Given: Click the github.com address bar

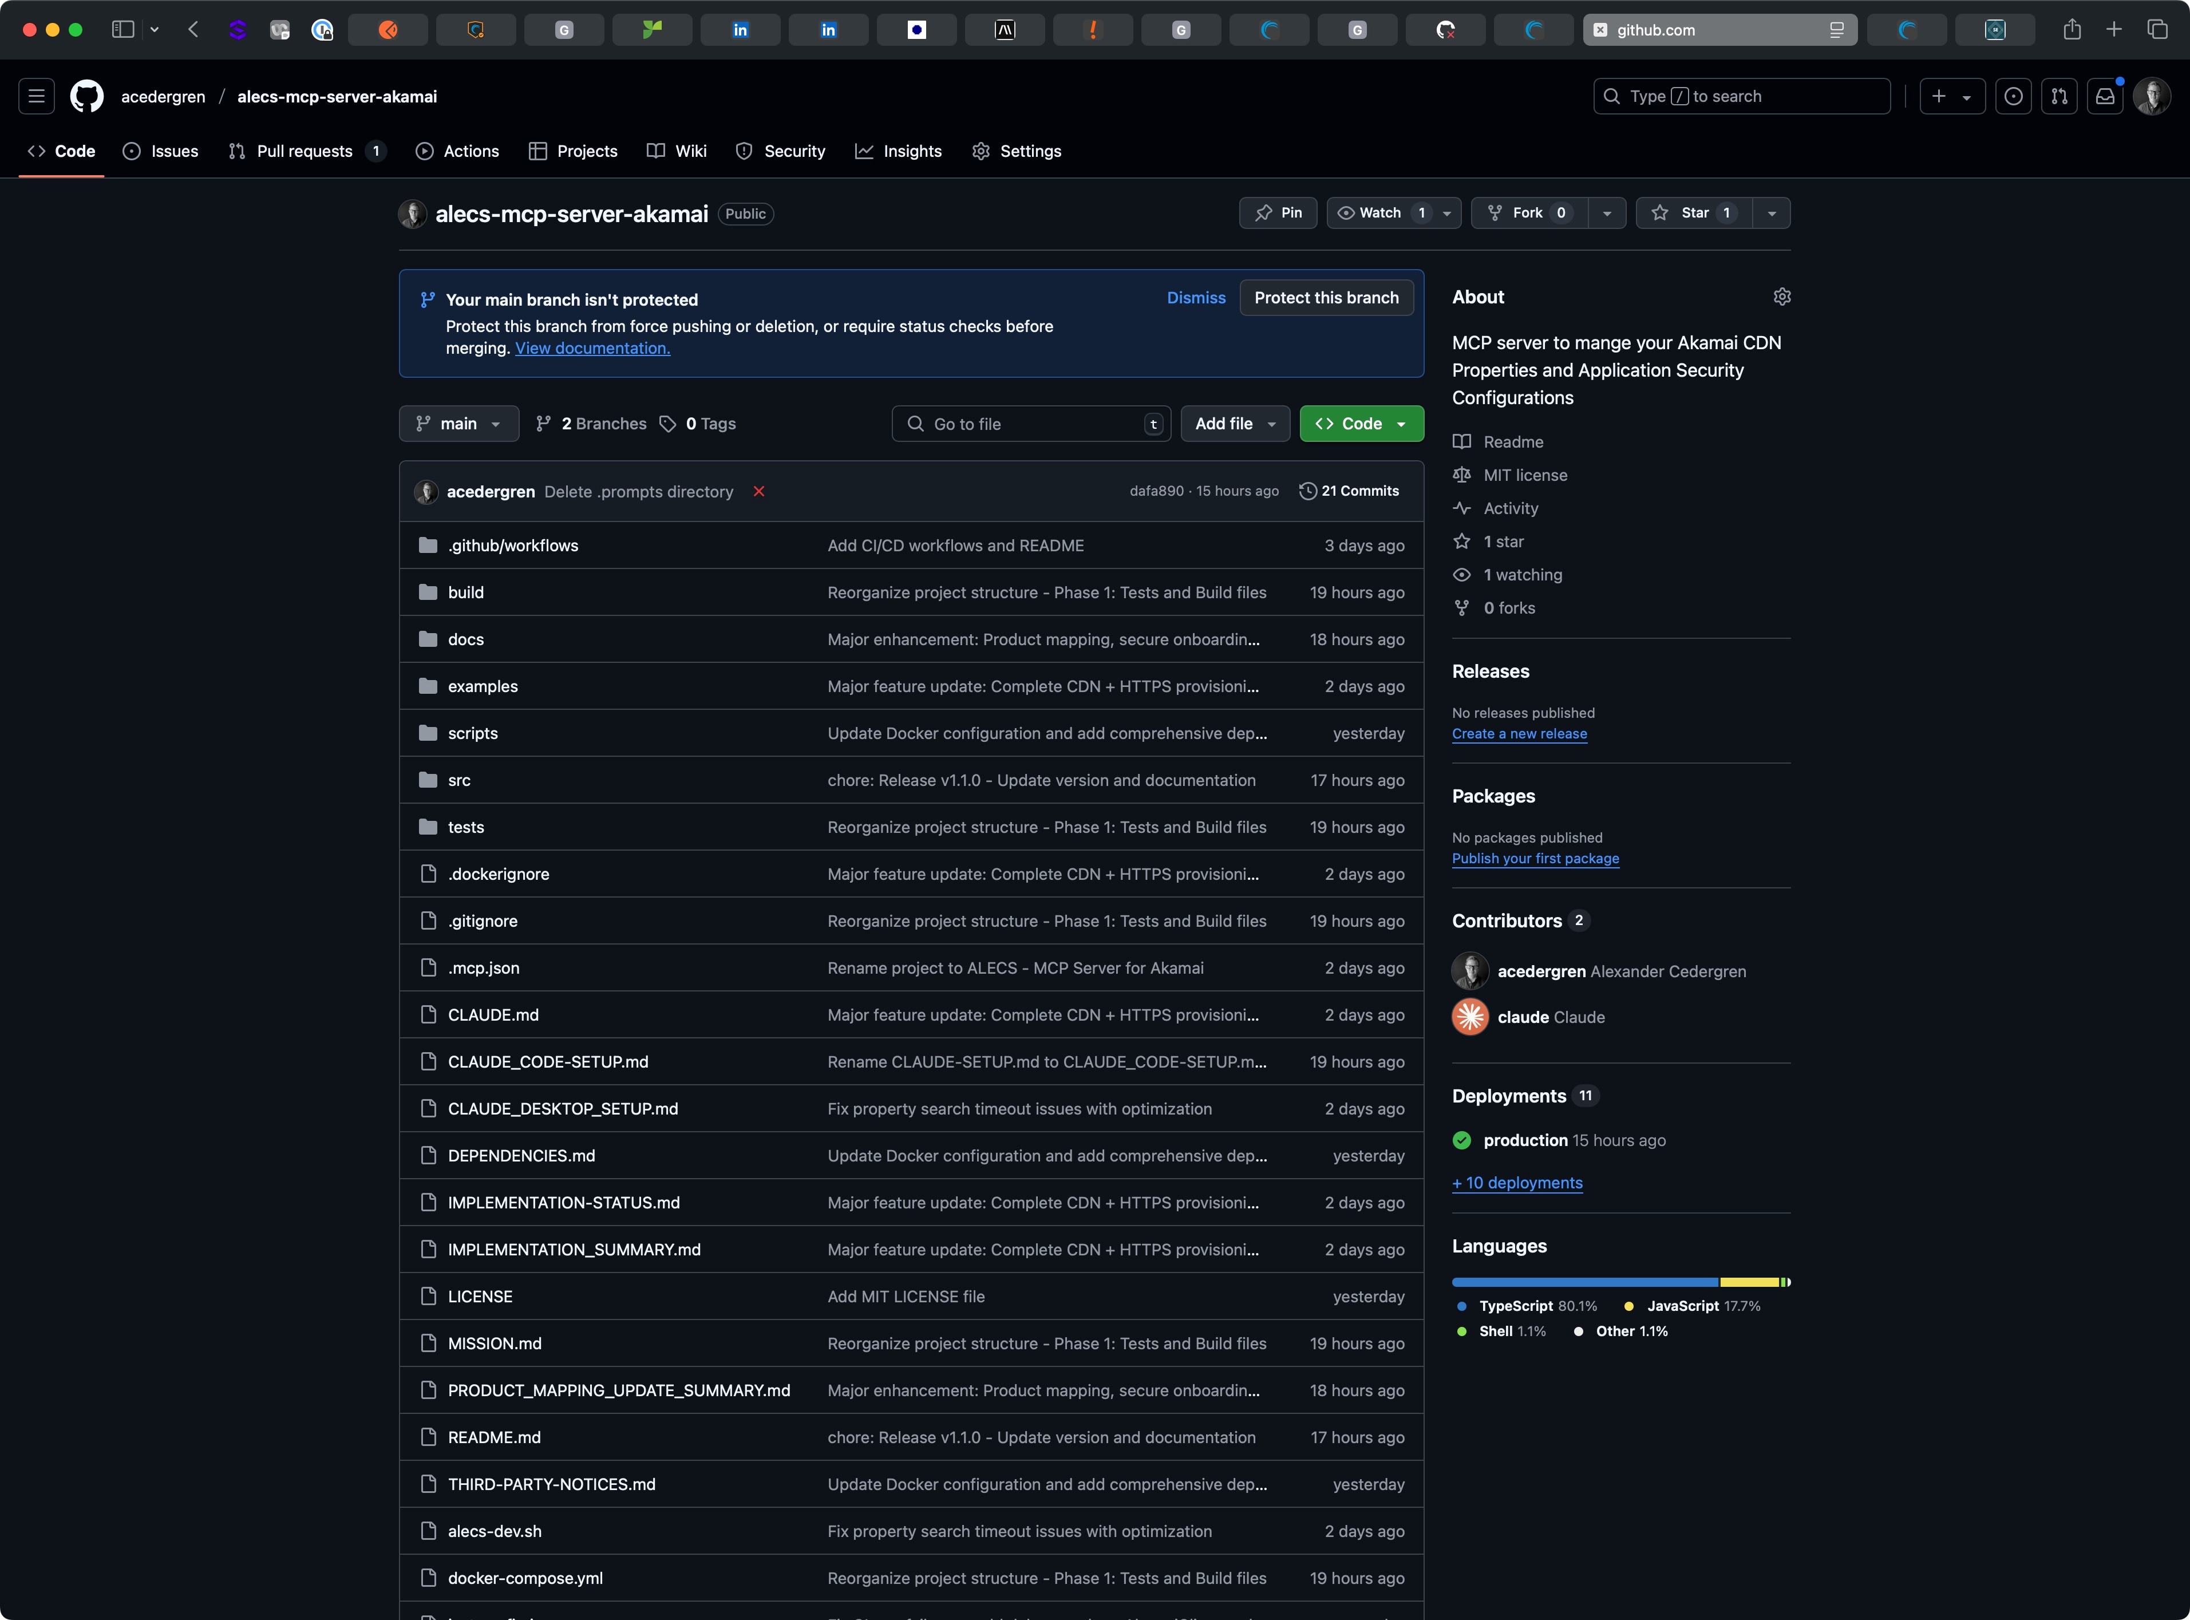Looking at the screenshot, I should tap(1719, 29).
